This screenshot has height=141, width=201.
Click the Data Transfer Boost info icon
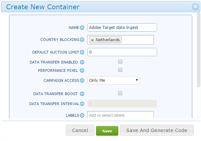click(x=82, y=94)
